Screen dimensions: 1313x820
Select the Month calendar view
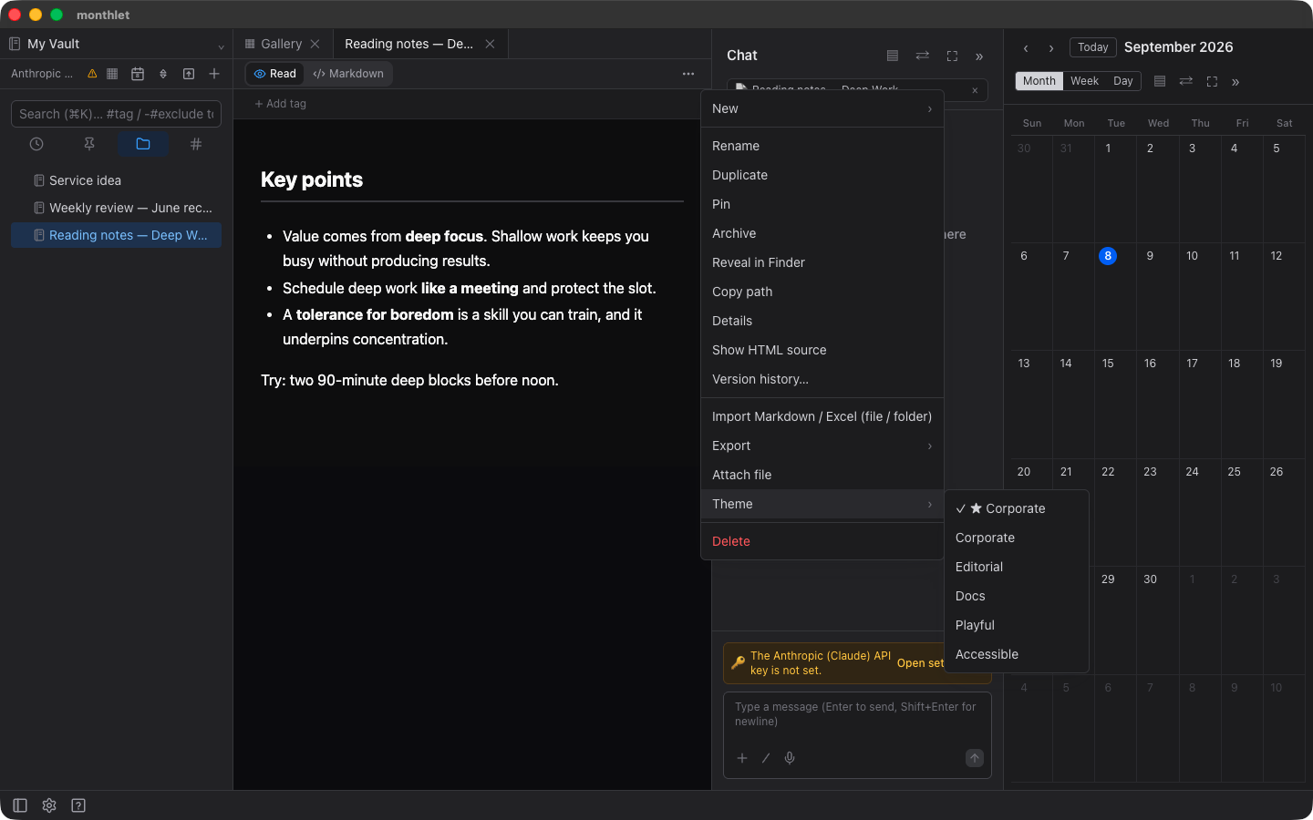1039,81
